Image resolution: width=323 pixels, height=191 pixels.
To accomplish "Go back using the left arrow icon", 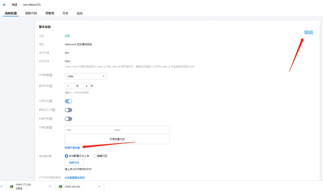I will pos(4,5).
